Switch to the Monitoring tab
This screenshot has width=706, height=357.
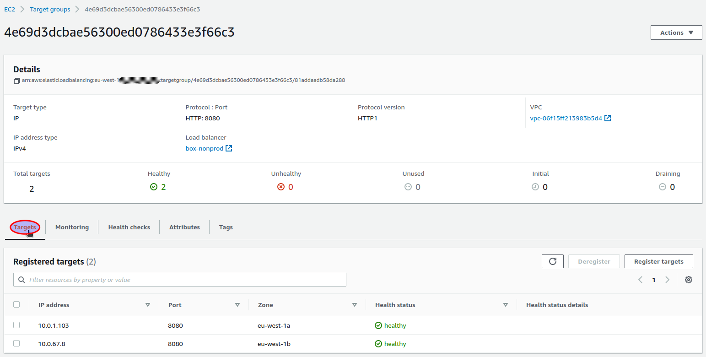[72, 227]
